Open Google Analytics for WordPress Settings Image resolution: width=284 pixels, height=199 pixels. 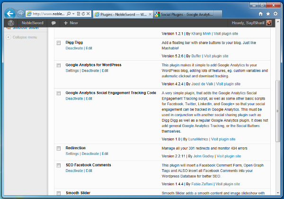[72, 71]
